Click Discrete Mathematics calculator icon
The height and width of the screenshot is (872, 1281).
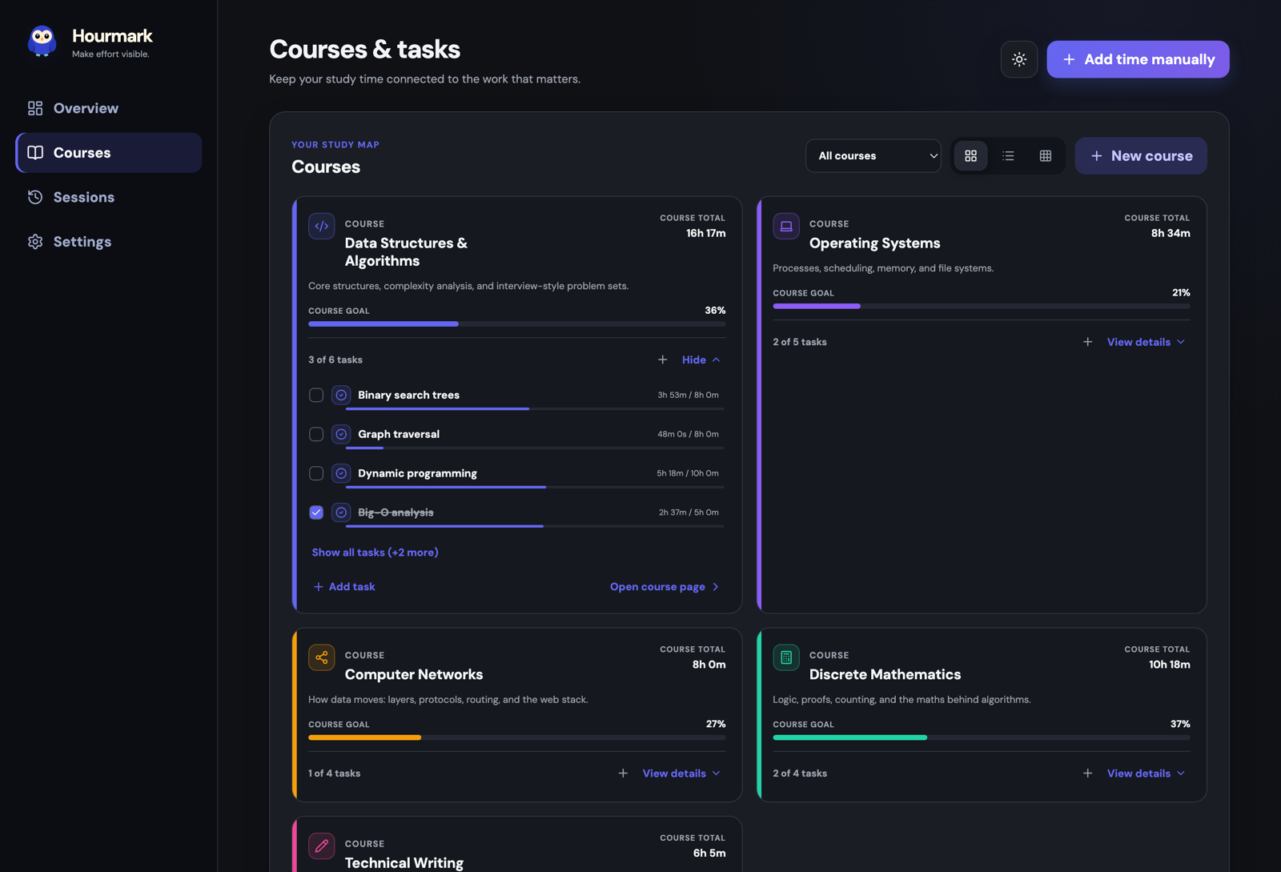coord(786,657)
